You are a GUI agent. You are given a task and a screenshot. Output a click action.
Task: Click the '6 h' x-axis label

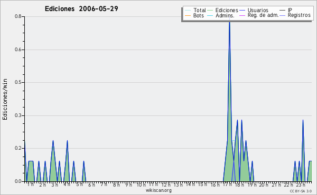tap(91, 184)
